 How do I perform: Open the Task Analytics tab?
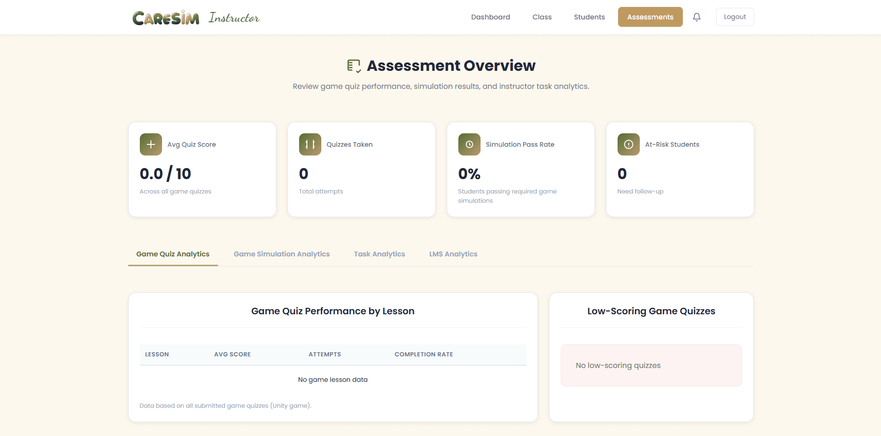coord(379,254)
